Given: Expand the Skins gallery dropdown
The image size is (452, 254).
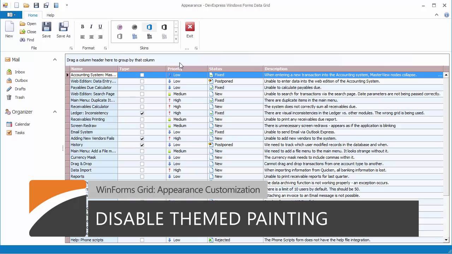Looking at the screenshot, I should (176, 40).
